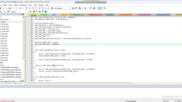The height and width of the screenshot is (102, 182).
Task: Switch to the Uart_init.c editor tab
Action: point(63,15)
